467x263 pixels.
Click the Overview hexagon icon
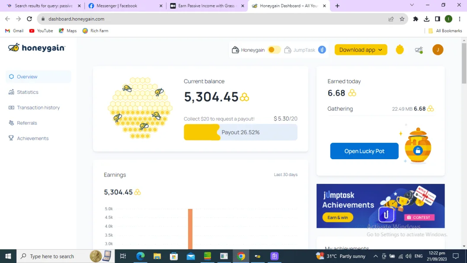point(11,77)
